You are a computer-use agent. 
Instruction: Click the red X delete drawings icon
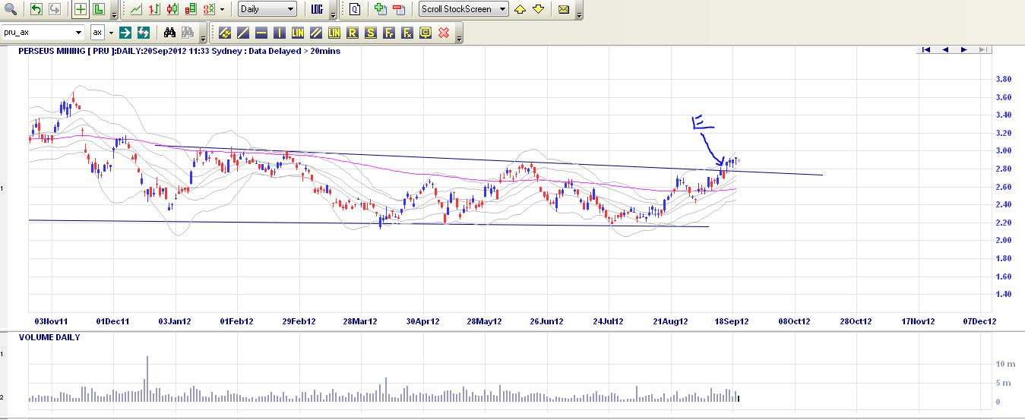(444, 33)
